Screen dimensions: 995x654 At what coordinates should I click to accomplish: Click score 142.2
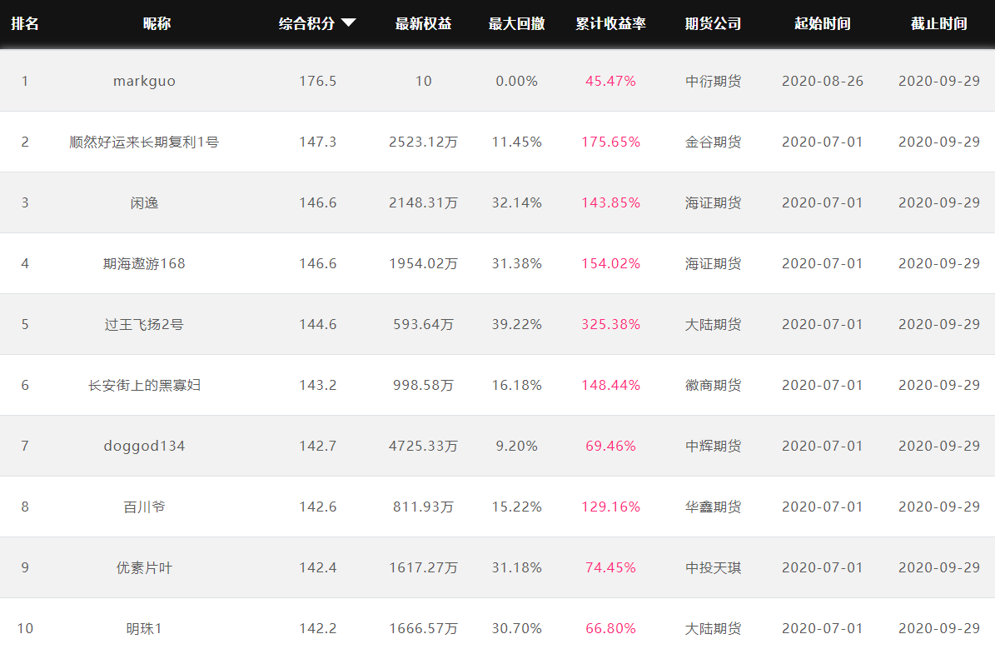(318, 629)
